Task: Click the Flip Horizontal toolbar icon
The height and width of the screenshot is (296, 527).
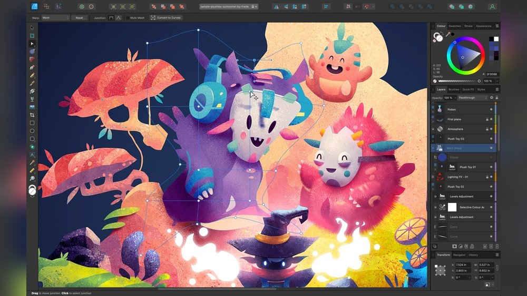Action: point(276,6)
